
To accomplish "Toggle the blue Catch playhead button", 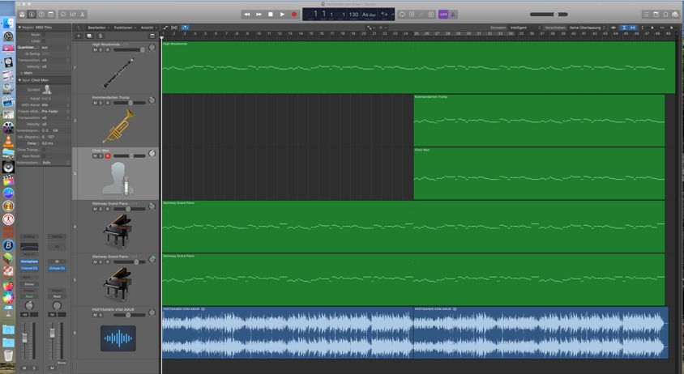I will (185, 28).
